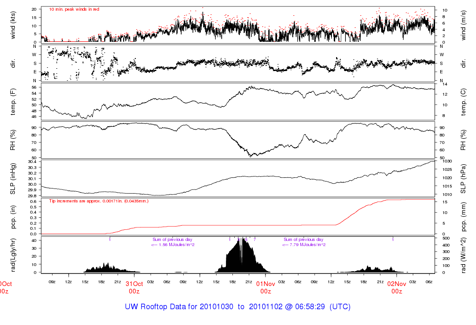The width and height of the screenshot is (476, 325).
Task: Click the SLP (inHg) axis label
Action: [x=13, y=179]
